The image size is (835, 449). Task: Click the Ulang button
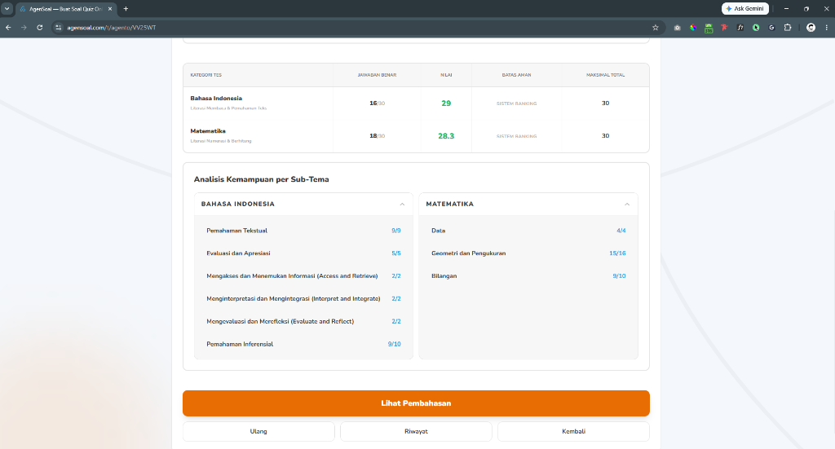[258, 431]
